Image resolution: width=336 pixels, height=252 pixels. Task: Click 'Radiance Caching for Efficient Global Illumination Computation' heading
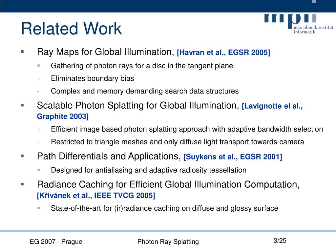(x=168, y=184)
